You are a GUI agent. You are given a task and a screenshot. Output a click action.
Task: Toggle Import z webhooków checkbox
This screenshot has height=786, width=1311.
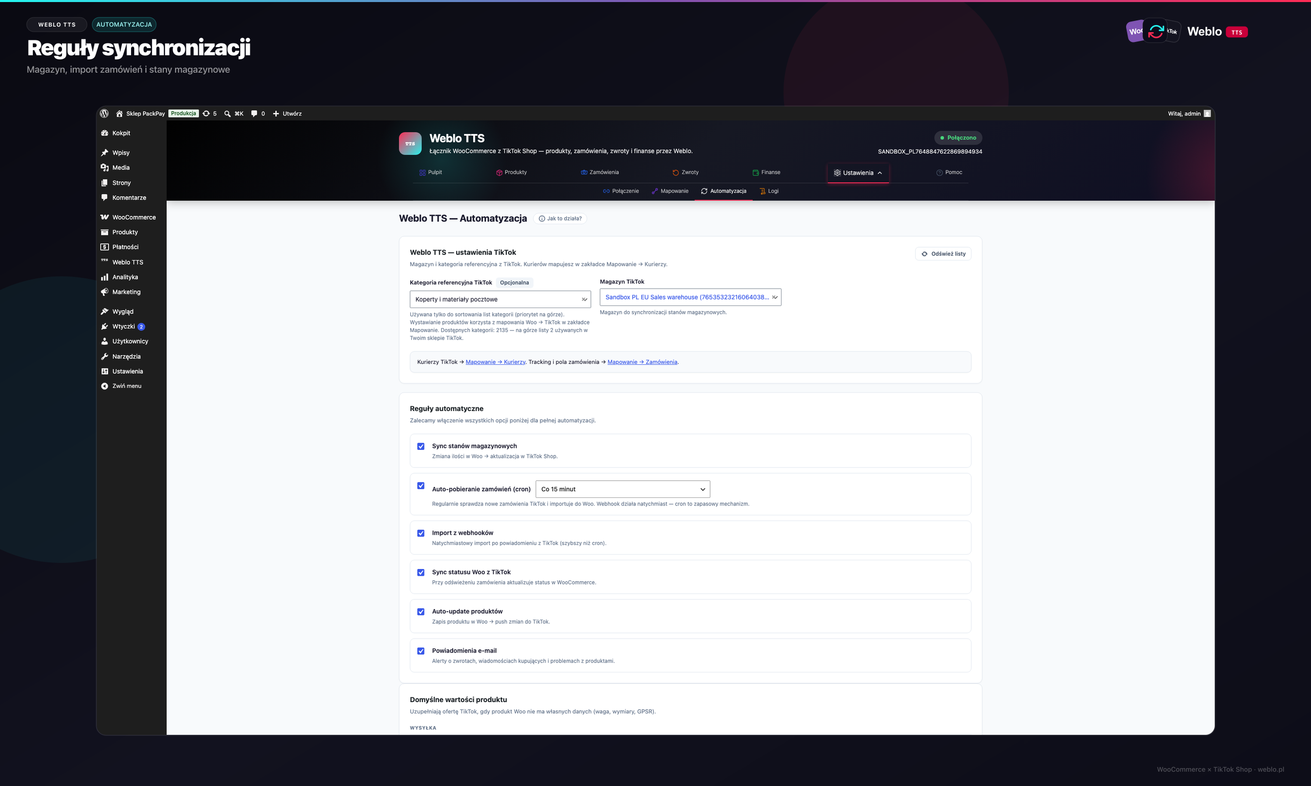[x=421, y=533]
